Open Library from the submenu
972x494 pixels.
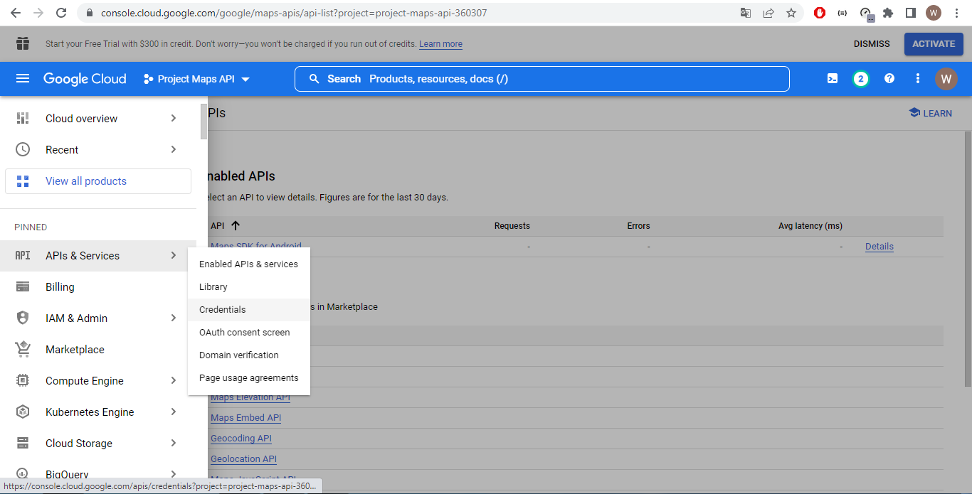pos(249,287)
